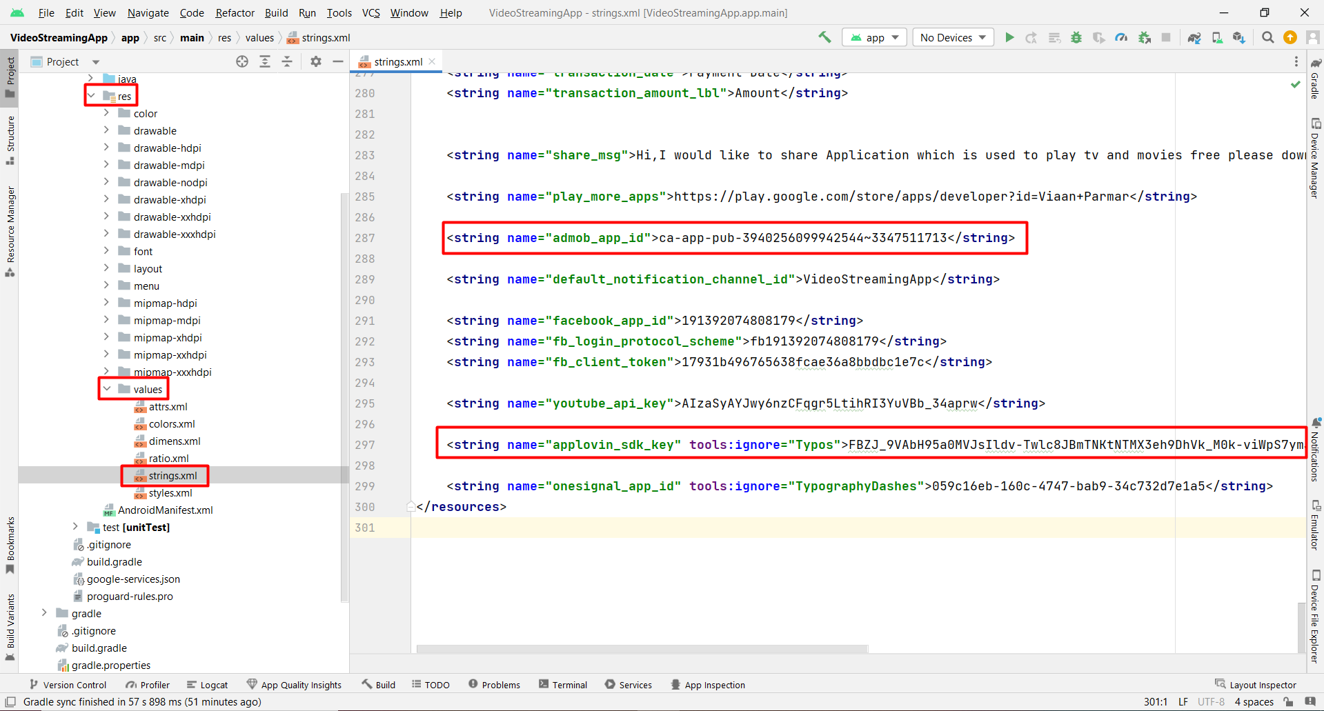
Task: Open SDK Manager toolbar icon
Action: click(1239, 37)
